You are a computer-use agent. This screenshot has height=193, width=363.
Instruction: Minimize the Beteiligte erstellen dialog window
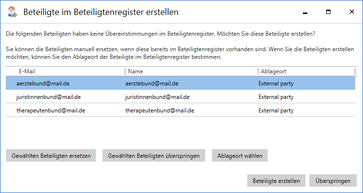tap(305, 12)
